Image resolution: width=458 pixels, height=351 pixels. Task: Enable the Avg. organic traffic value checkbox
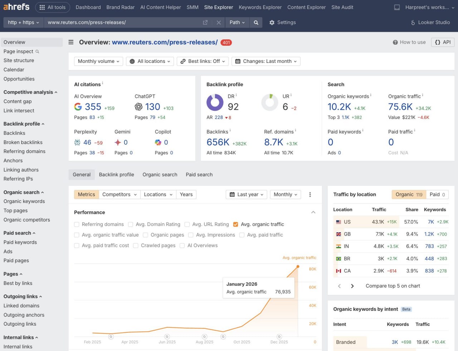pos(77,235)
